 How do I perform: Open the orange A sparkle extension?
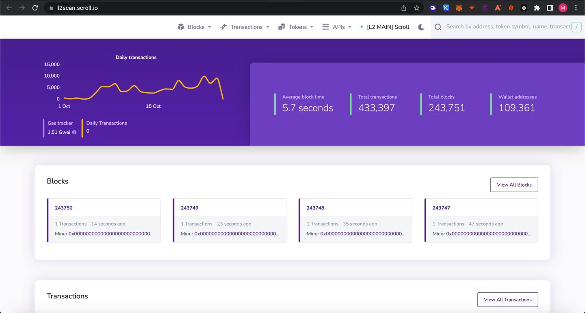pos(498,8)
